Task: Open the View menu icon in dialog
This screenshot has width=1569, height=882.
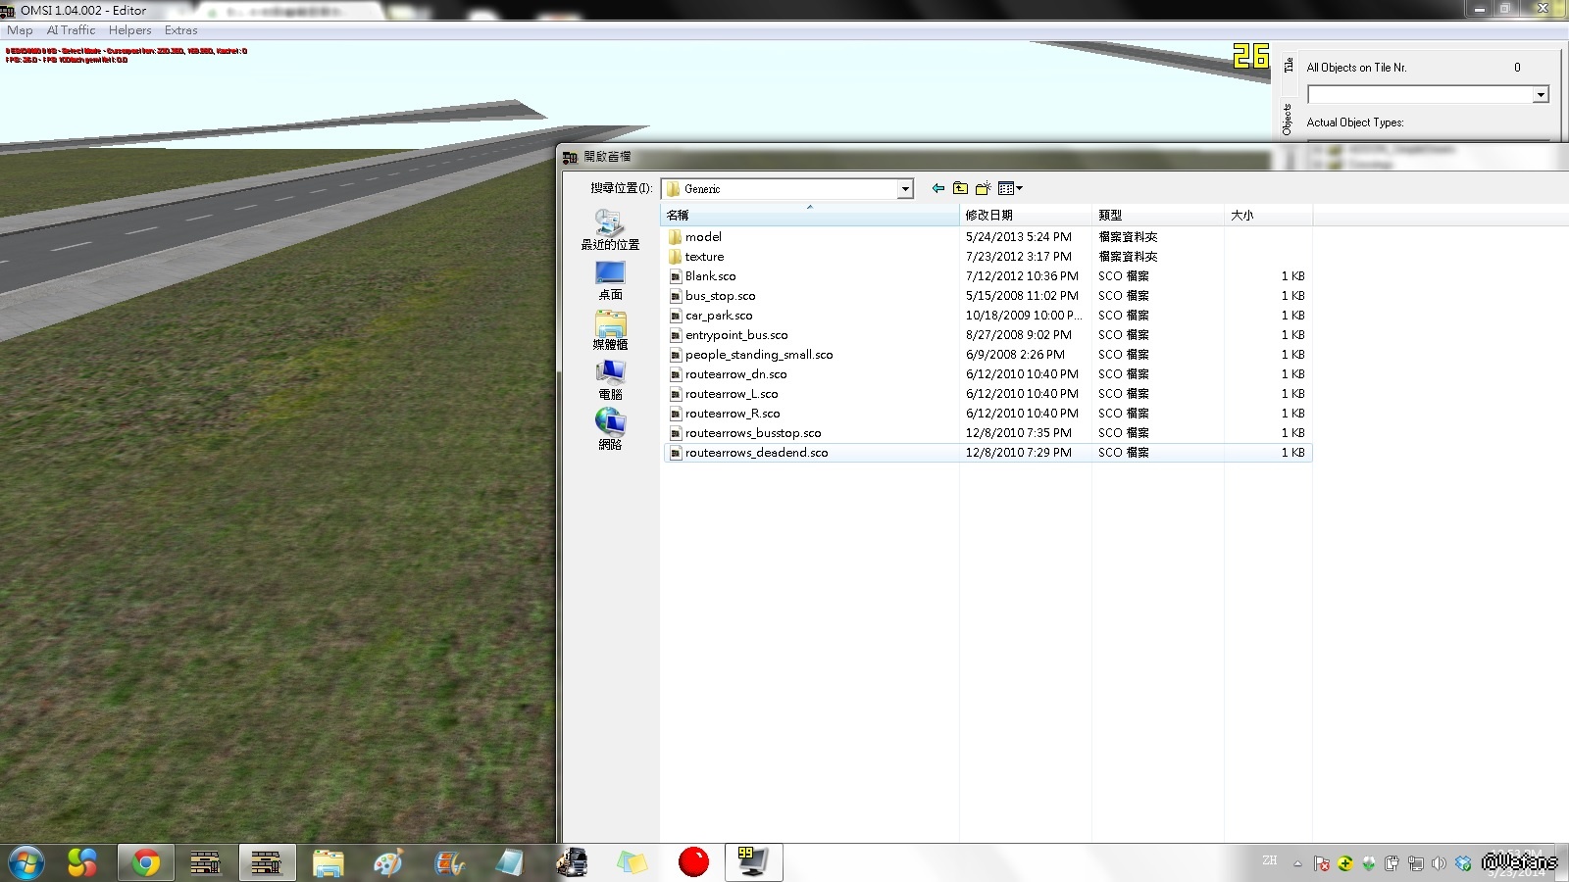Action: pyautogui.click(x=1009, y=188)
